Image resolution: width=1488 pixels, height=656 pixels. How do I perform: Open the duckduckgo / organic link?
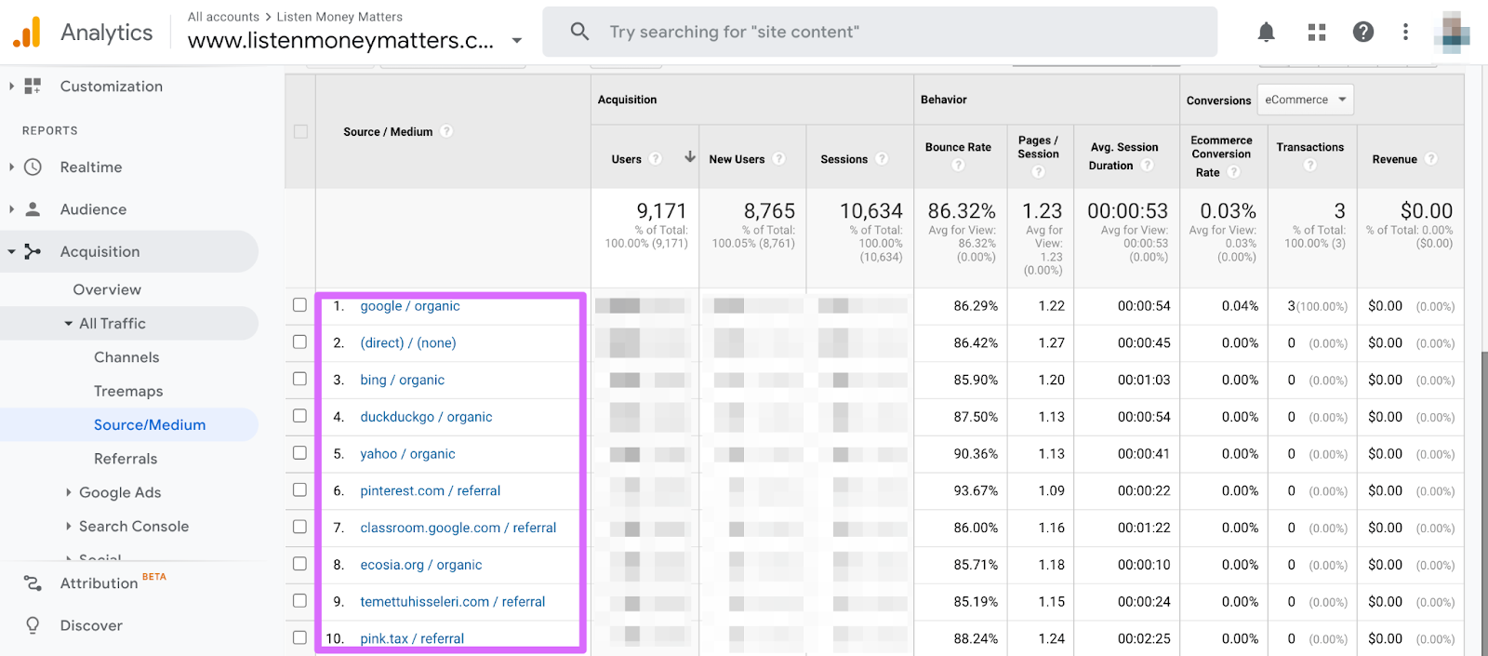(426, 417)
